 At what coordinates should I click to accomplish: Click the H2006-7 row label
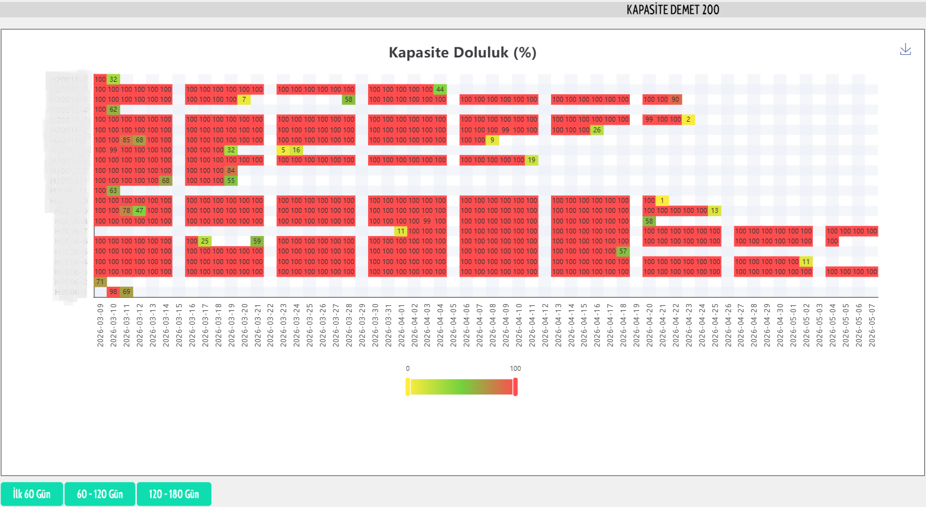[x=71, y=232]
